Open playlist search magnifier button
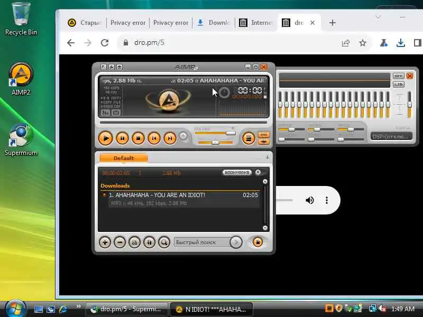The width and height of the screenshot is (423, 317). pos(164,243)
